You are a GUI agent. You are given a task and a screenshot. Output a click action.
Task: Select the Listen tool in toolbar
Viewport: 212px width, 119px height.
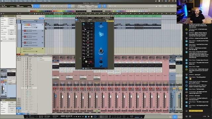[x=54, y=6]
